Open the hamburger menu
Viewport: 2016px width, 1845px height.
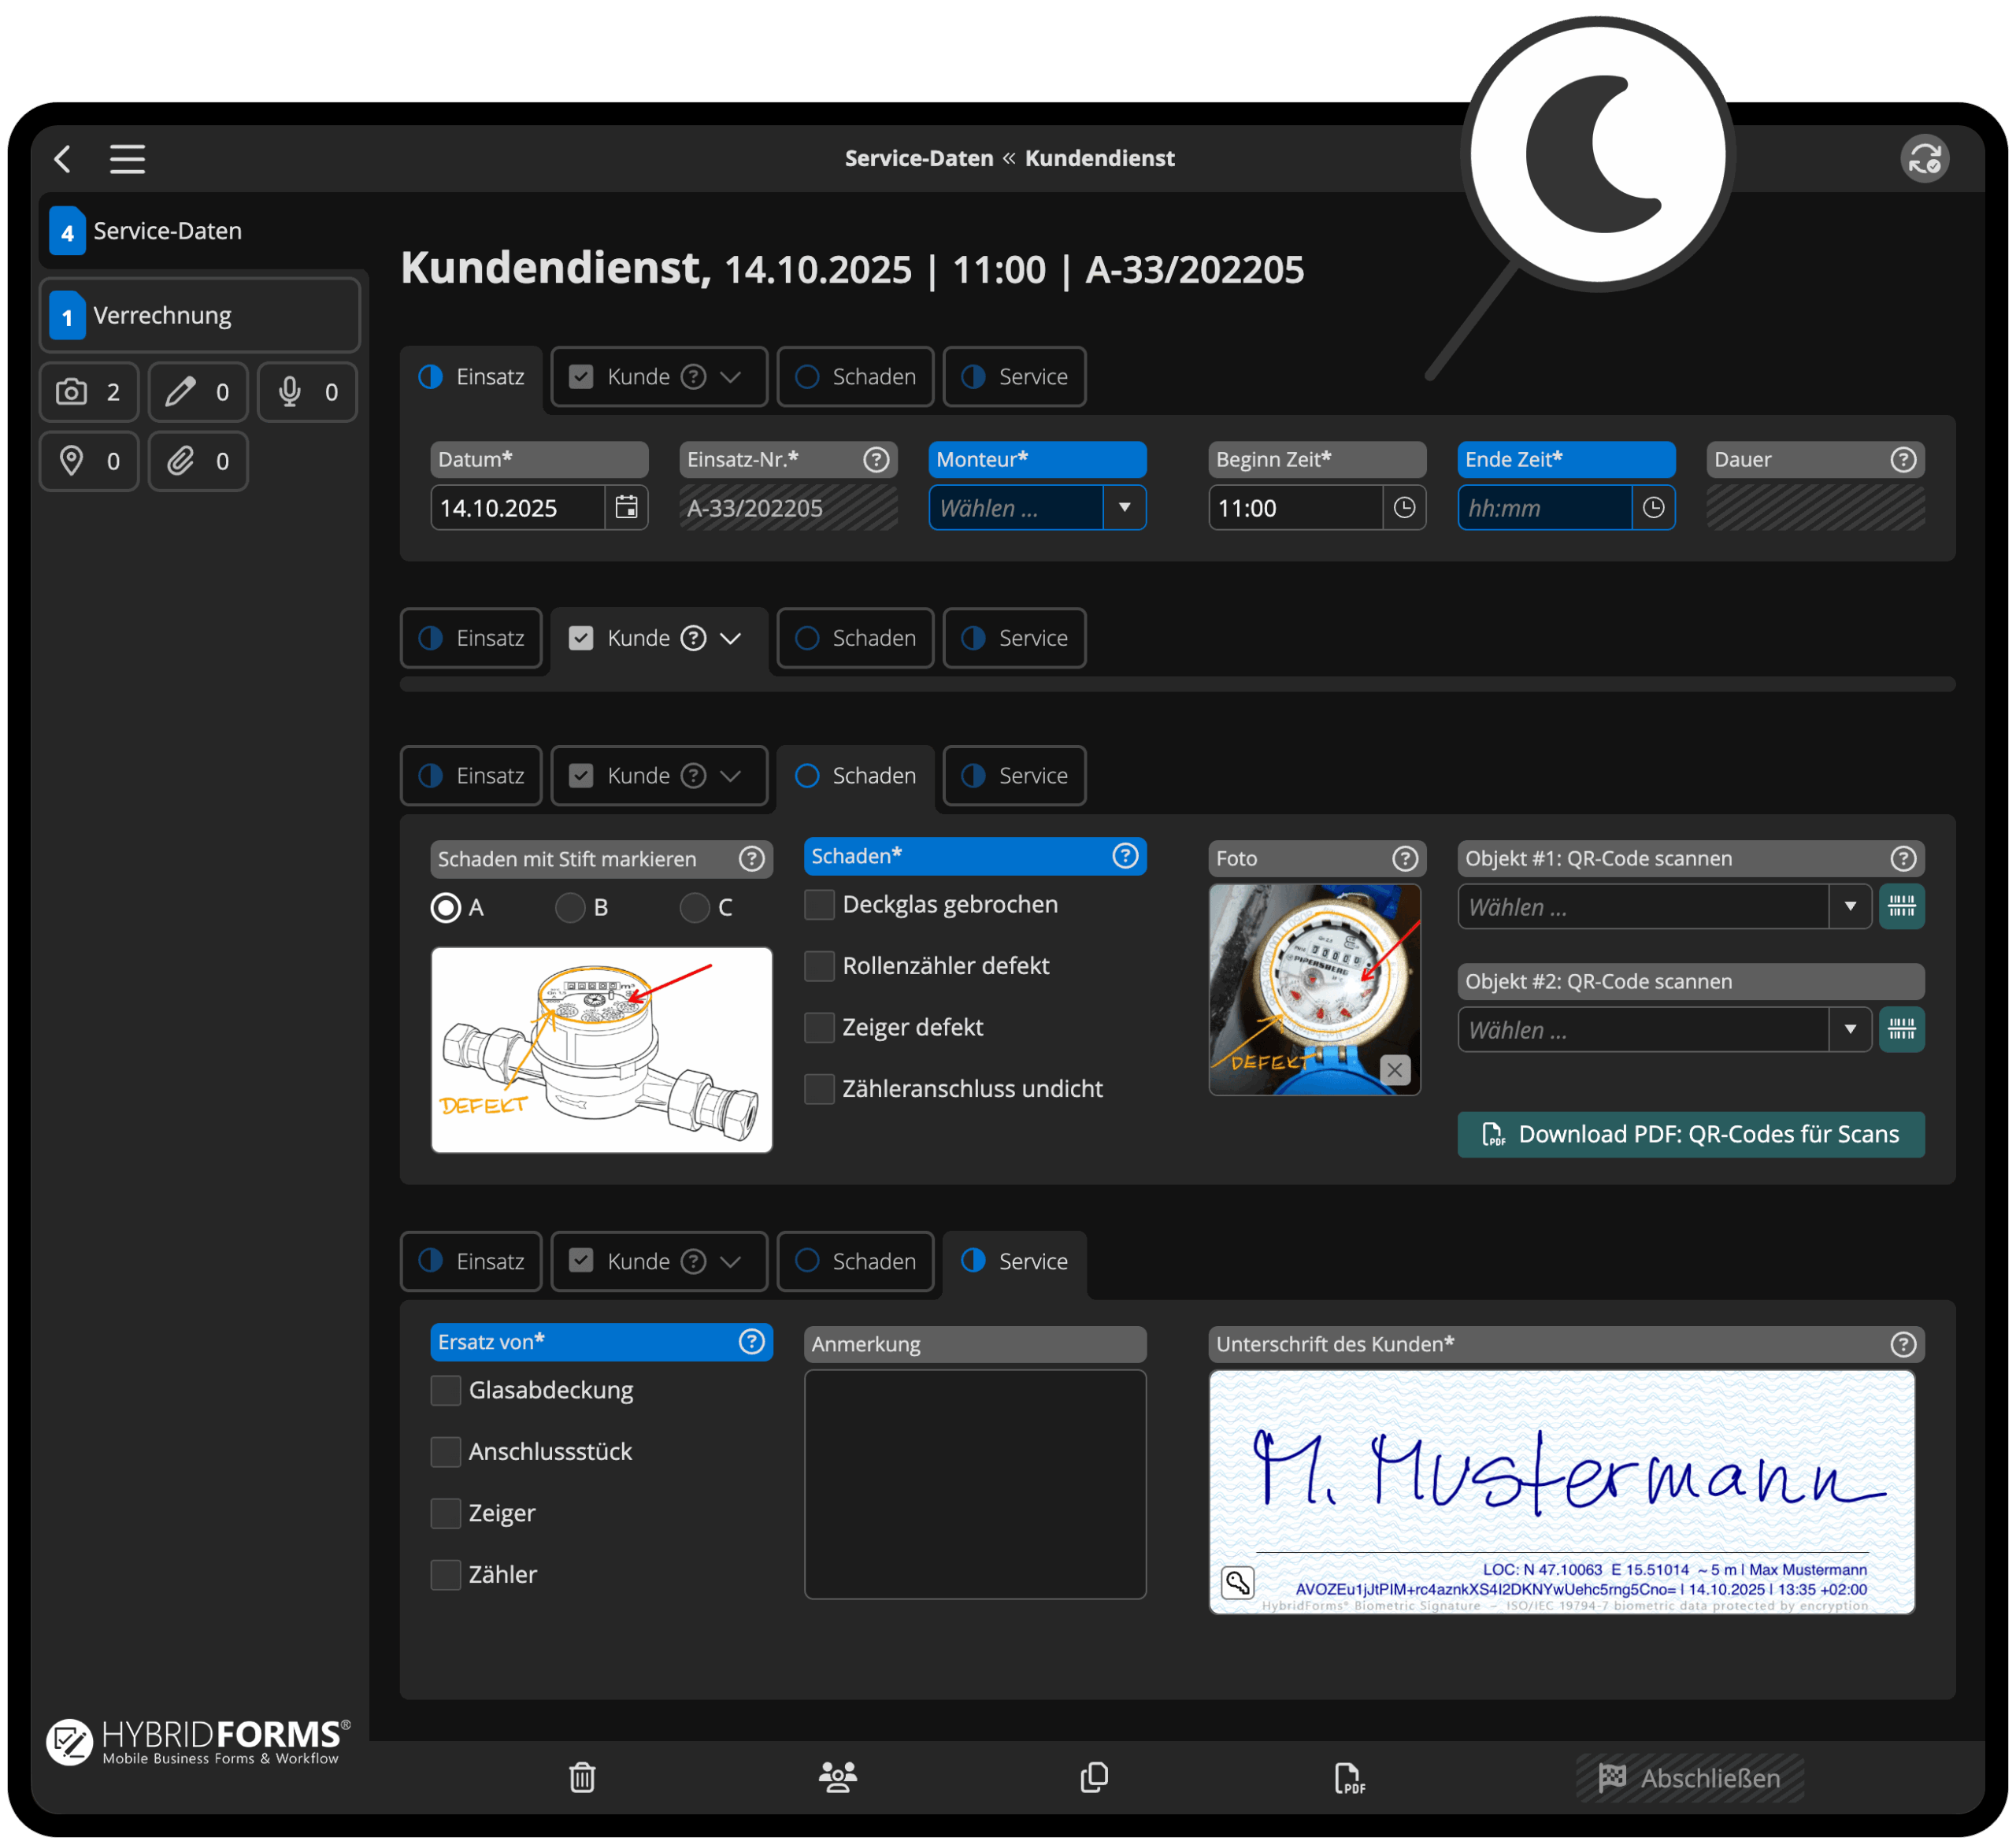(127, 159)
